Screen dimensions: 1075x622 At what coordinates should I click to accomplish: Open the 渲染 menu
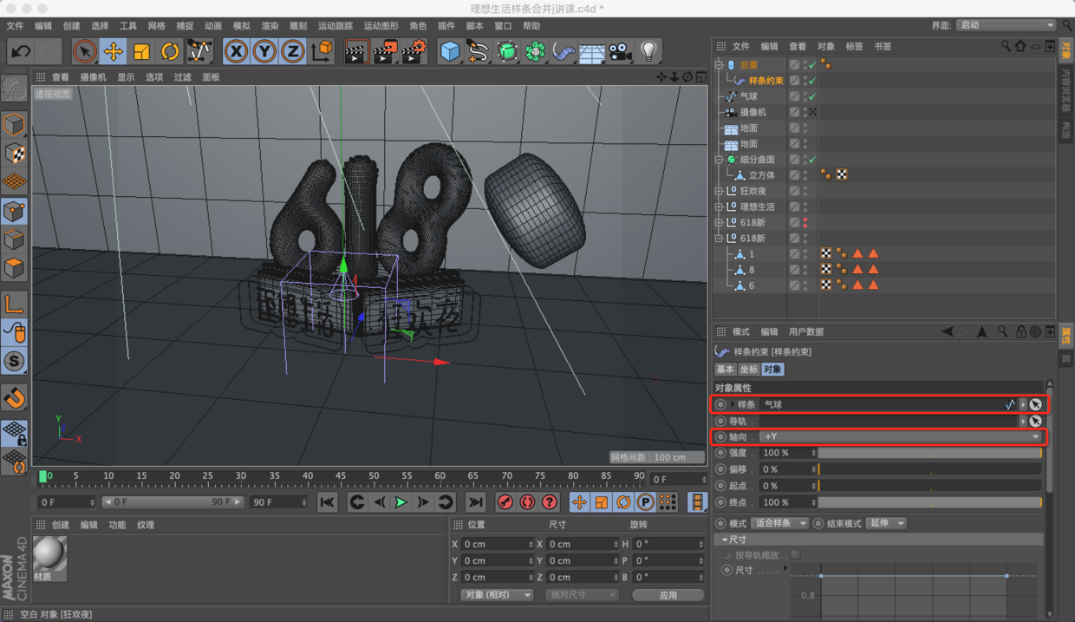pos(270,26)
